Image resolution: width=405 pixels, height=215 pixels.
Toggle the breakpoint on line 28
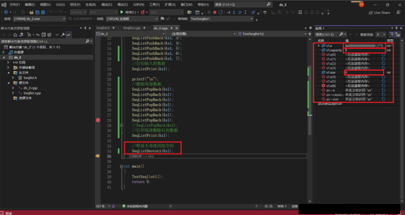pyautogui.click(x=98, y=120)
